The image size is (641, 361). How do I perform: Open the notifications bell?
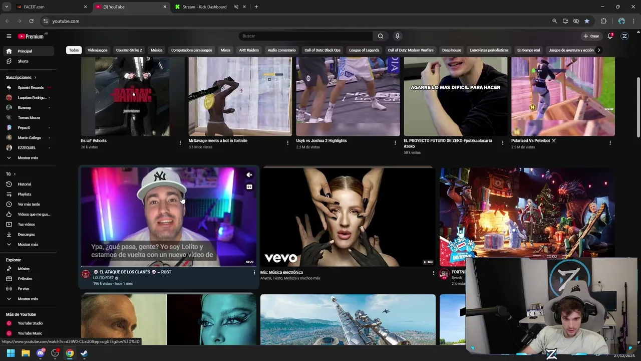point(610,36)
